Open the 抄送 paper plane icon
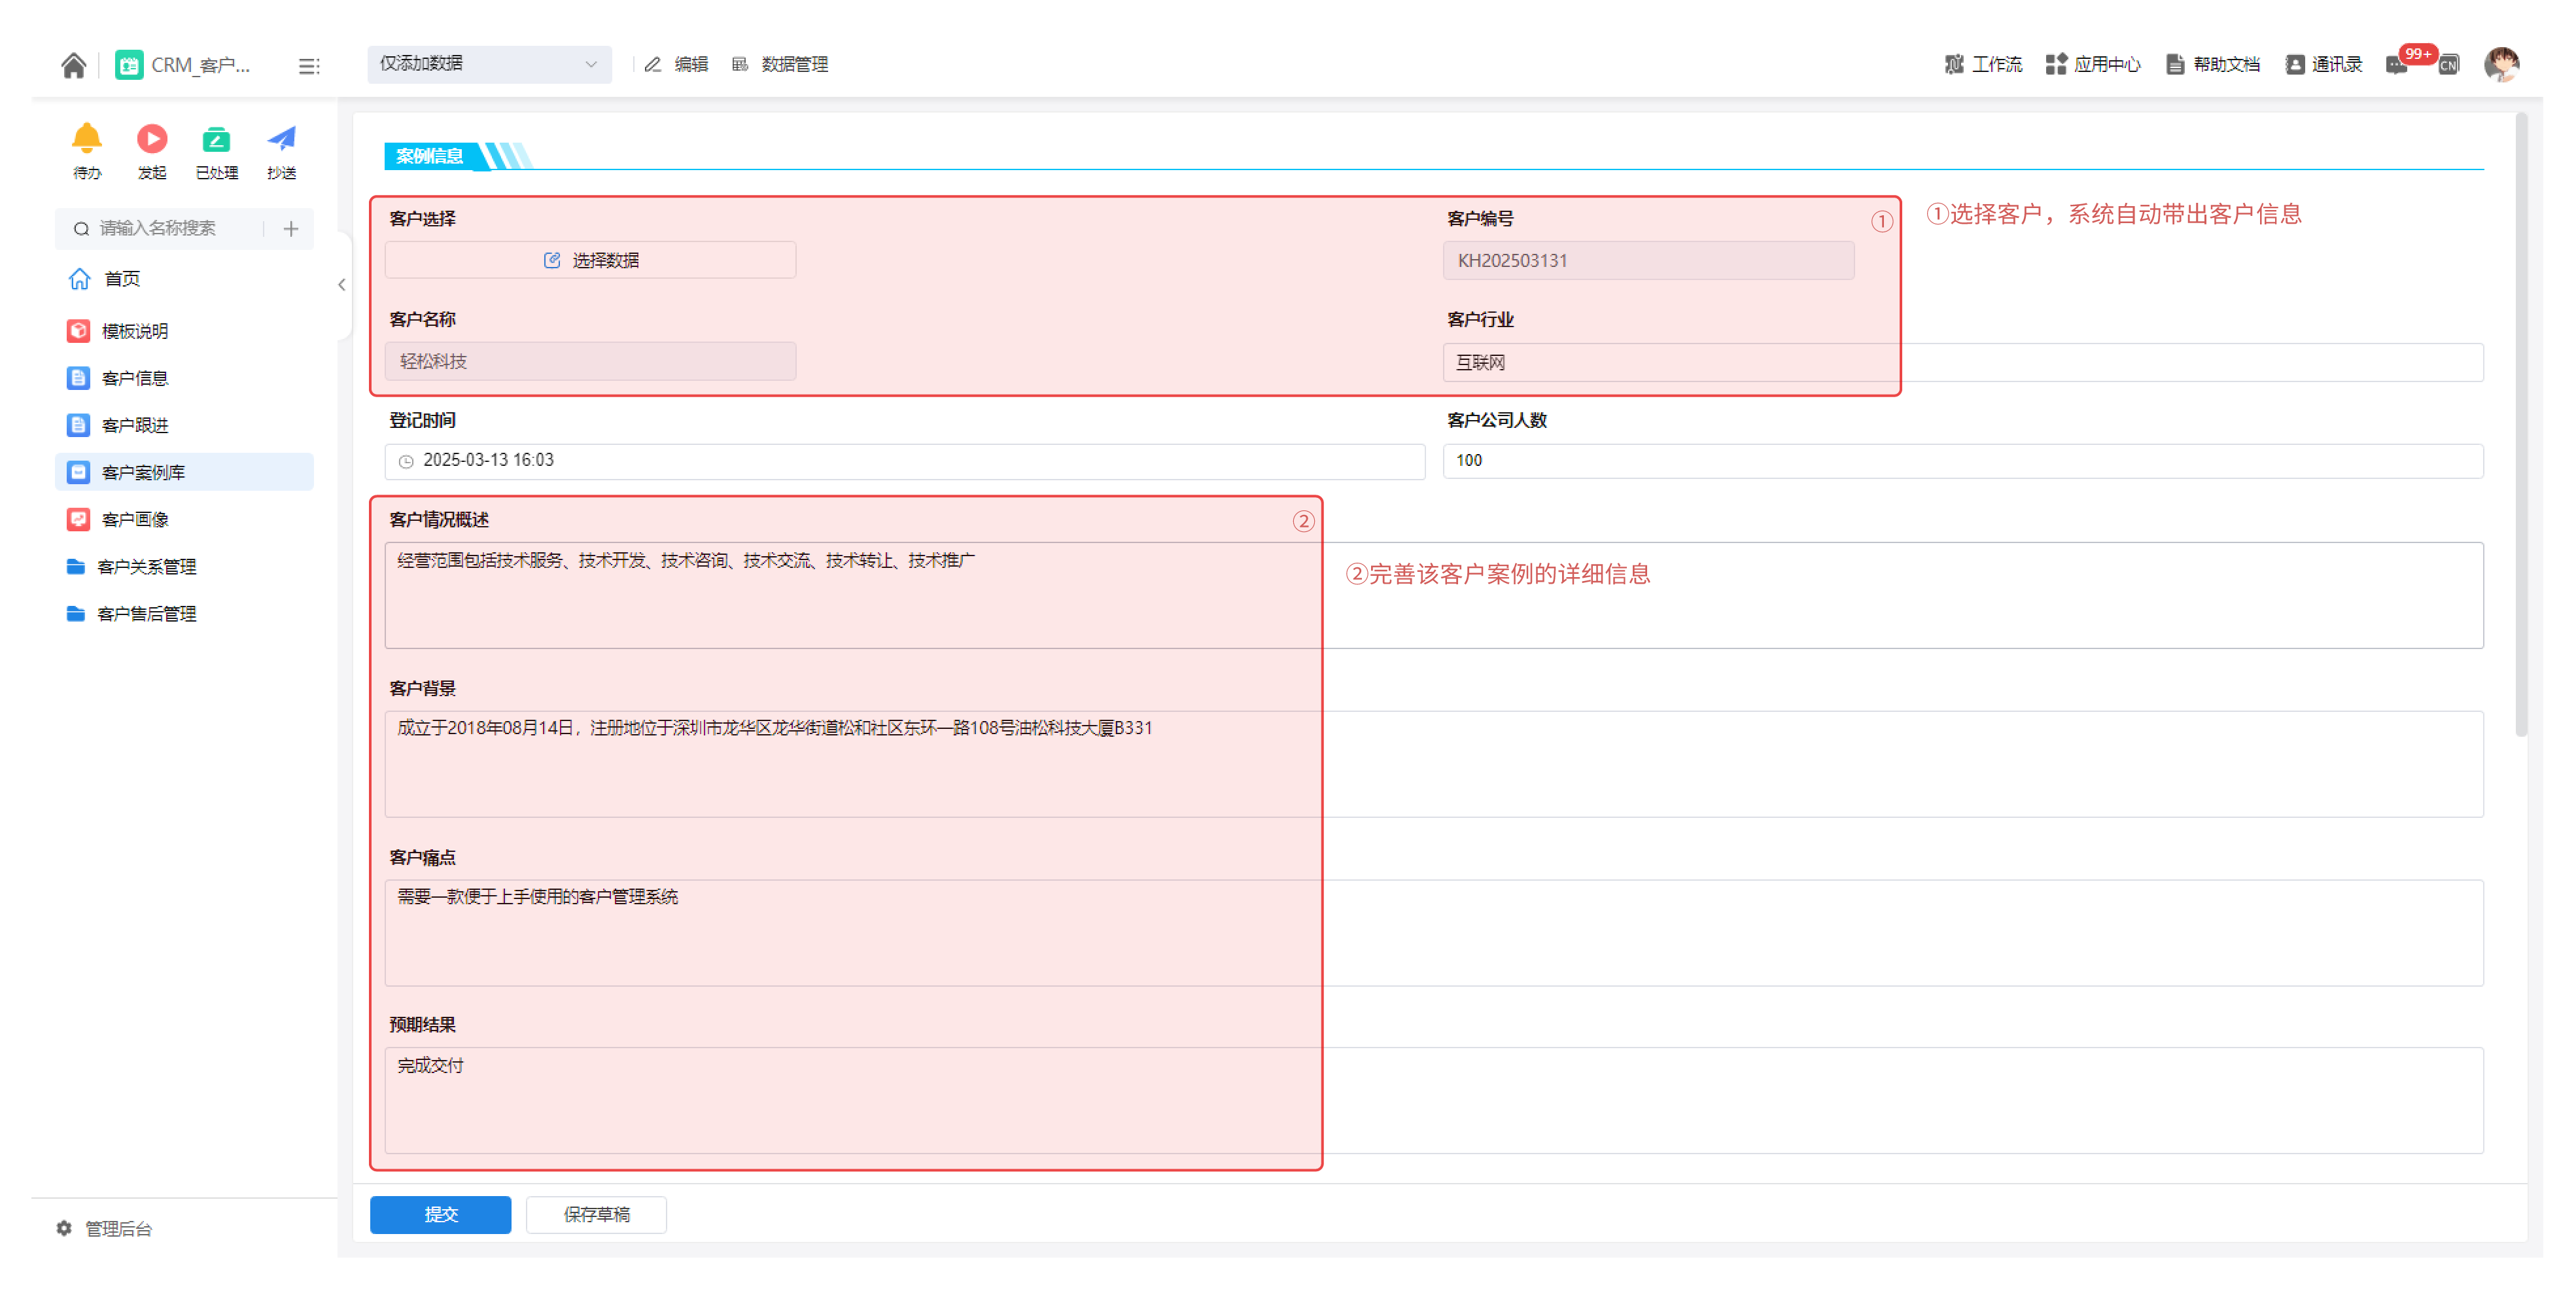The image size is (2576, 1289). (x=282, y=139)
